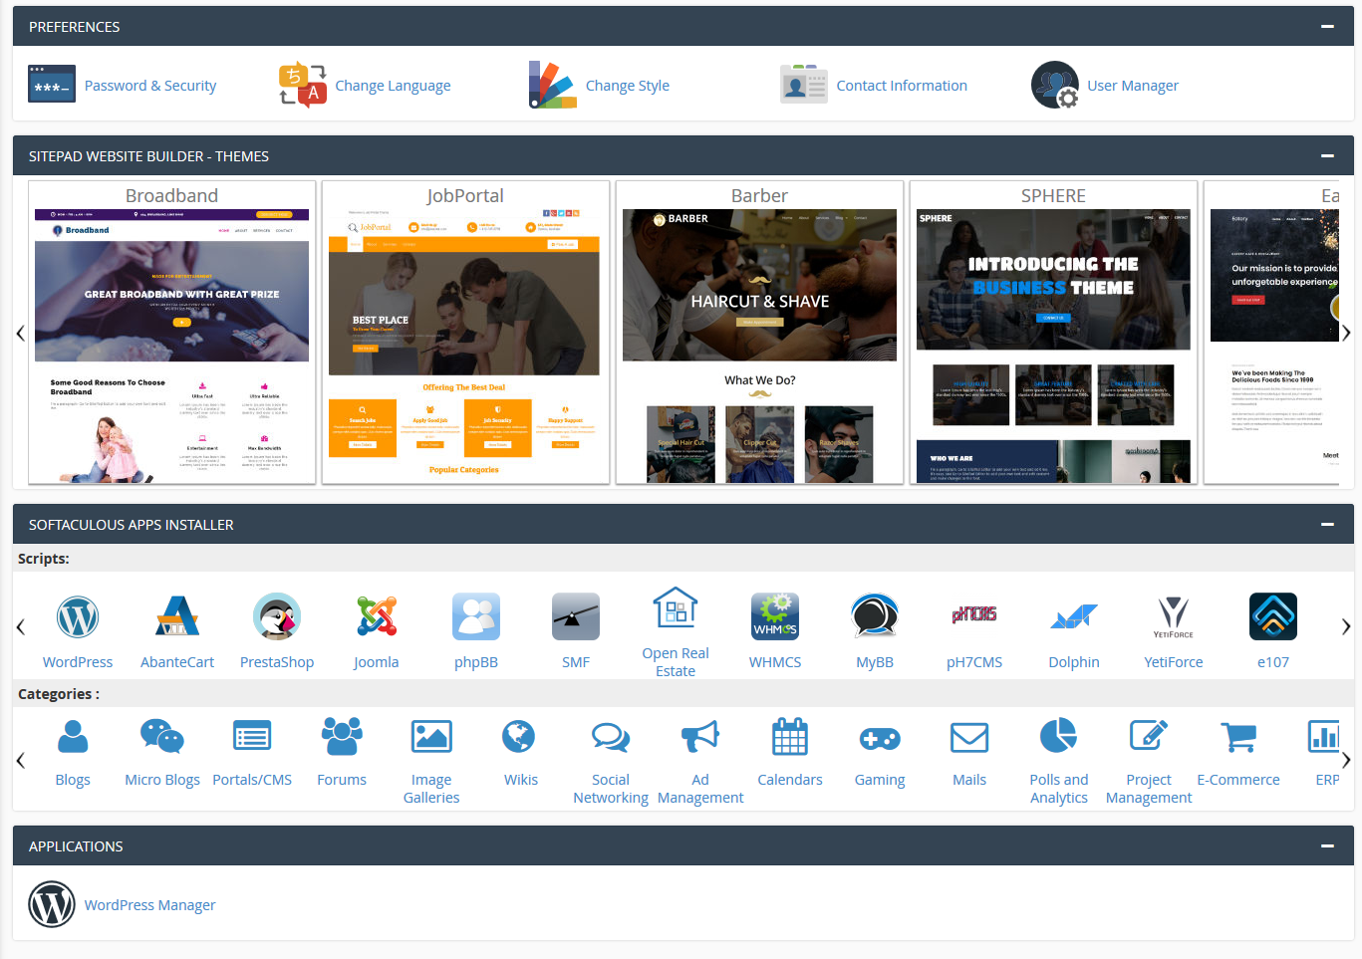Screen dimensions: 1362x959
Task: Show previous SitePad themes
Action: coord(20,334)
